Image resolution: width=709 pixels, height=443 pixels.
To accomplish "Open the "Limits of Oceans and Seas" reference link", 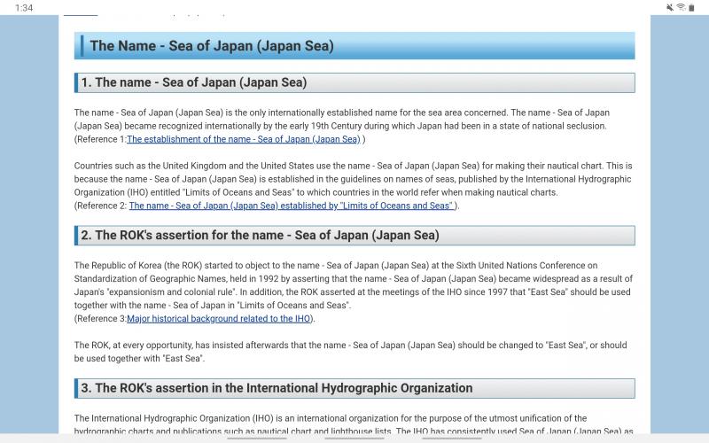I will pos(292,206).
